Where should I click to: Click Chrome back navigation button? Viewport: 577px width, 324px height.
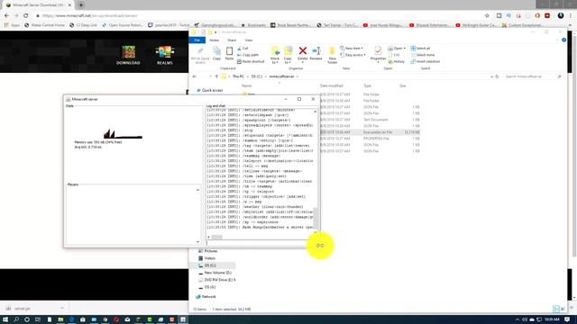click(6, 16)
